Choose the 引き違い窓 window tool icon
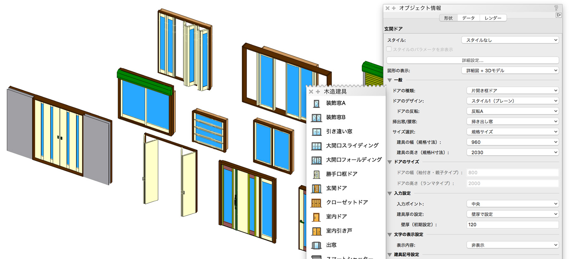The height and width of the screenshot is (259, 579). 316,132
